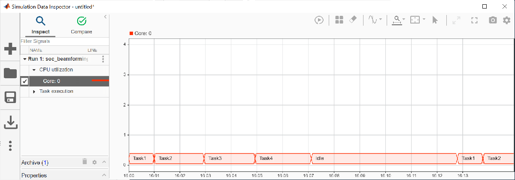Click the replay button in the plot toolbar

click(x=319, y=20)
